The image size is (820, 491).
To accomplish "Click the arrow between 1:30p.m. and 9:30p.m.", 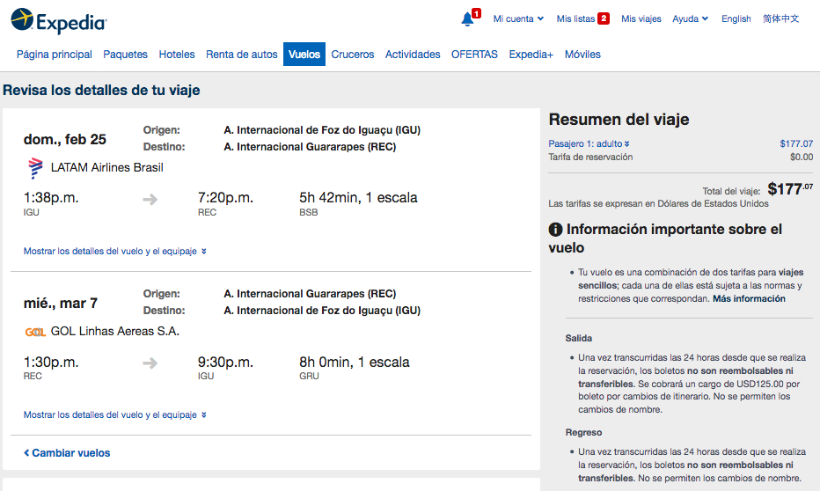I will tap(150, 363).
